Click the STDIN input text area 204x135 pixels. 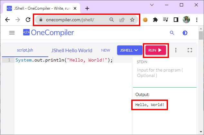(x=164, y=73)
